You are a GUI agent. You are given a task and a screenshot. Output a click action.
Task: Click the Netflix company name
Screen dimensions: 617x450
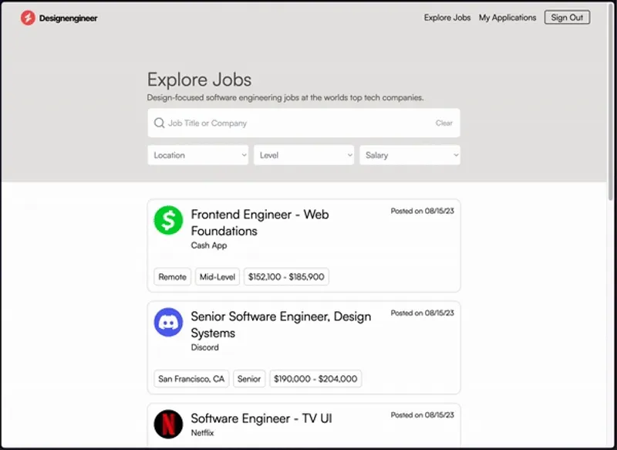click(202, 433)
